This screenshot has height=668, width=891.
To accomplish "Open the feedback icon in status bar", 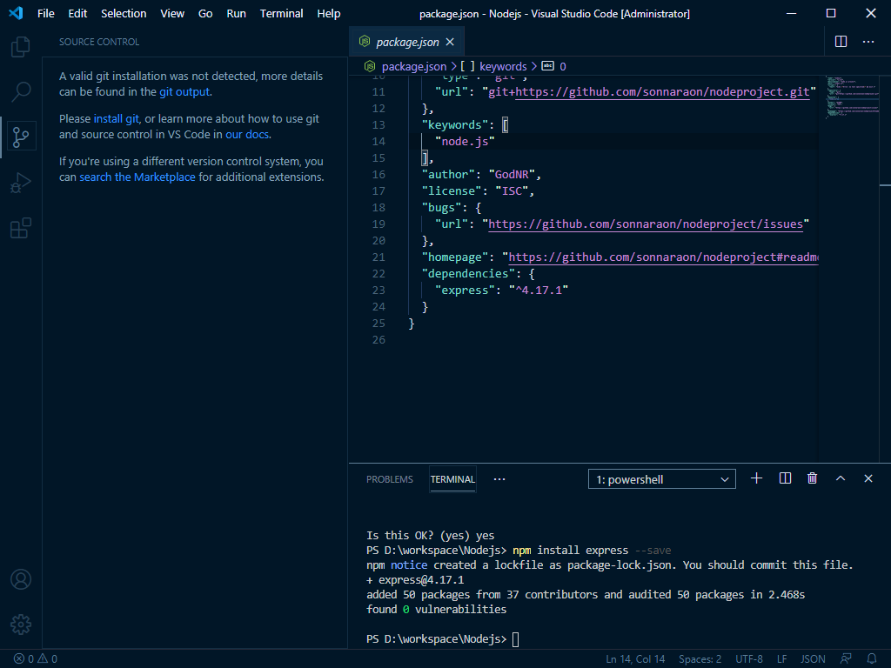I will (846, 659).
